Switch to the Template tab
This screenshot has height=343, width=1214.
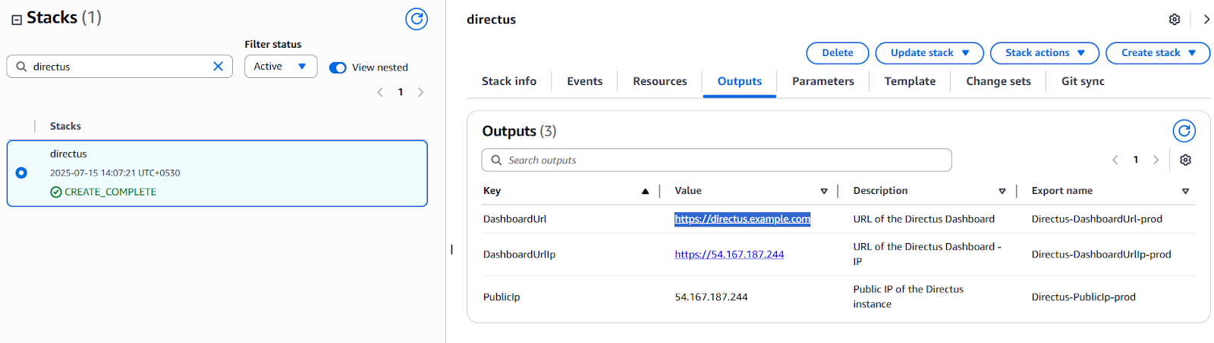[x=910, y=81]
